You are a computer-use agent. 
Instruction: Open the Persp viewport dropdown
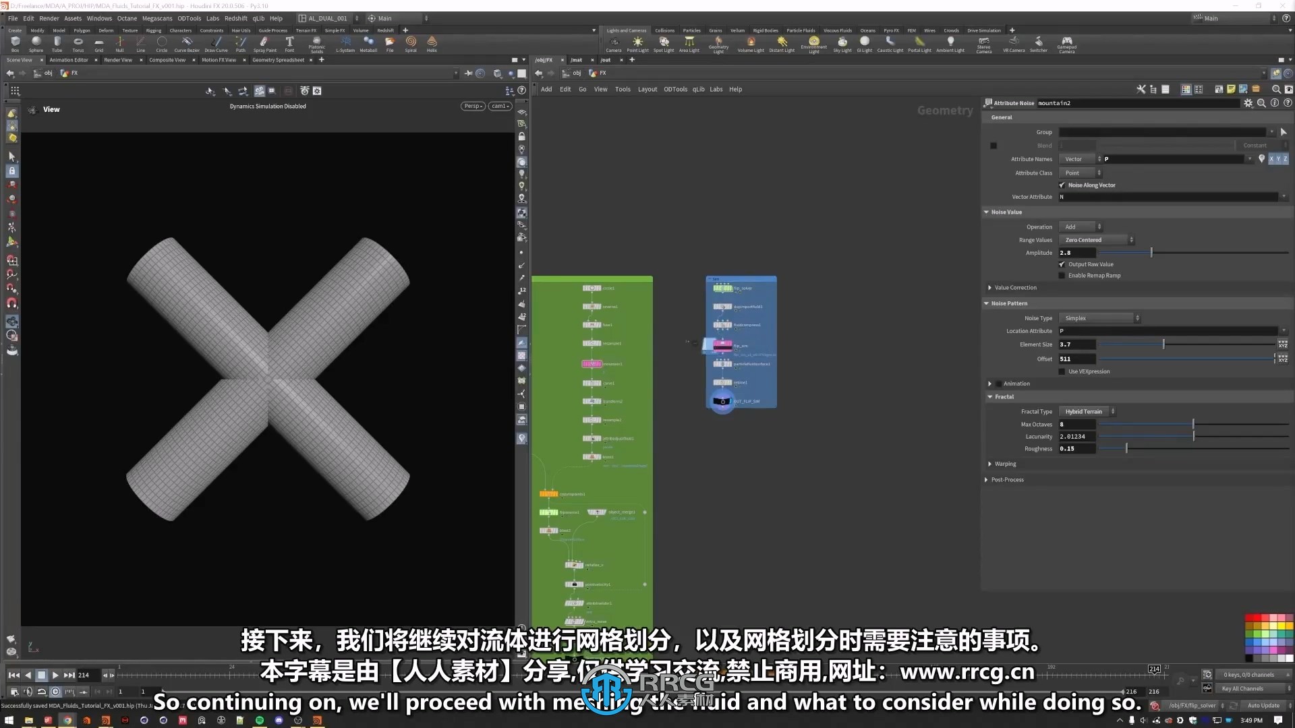473,107
